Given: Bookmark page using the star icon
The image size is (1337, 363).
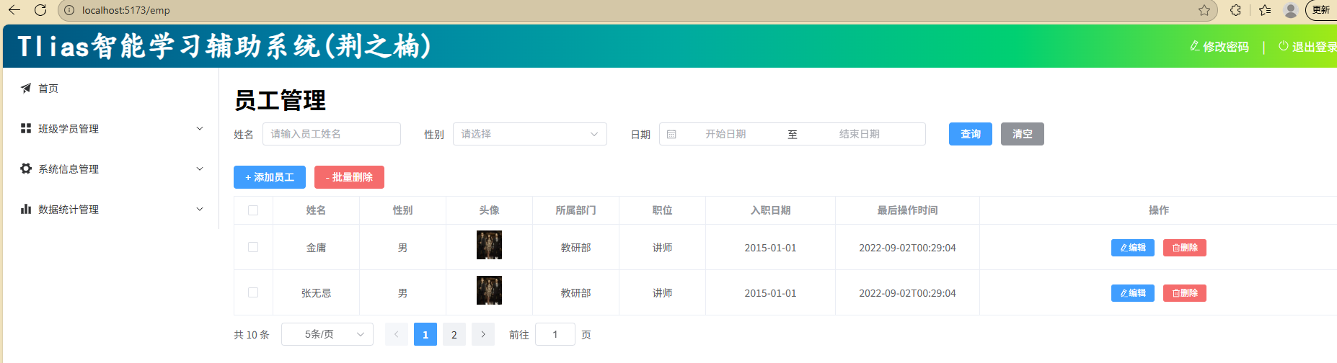Looking at the screenshot, I should pyautogui.click(x=1204, y=10).
